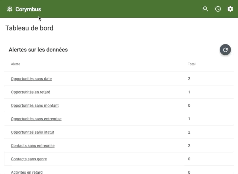Open Opportunités en retard link

(x=30, y=92)
